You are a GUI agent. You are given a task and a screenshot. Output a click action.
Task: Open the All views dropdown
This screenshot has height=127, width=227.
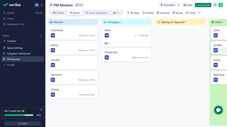pos(116,13)
